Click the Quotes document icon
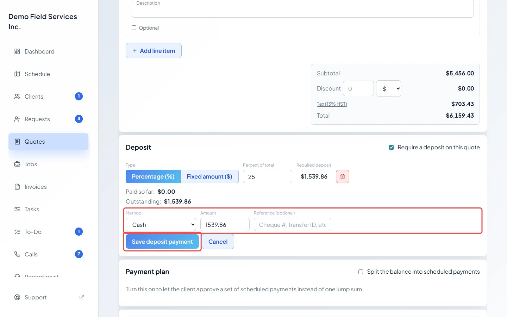The image size is (507, 317). coord(17,142)
